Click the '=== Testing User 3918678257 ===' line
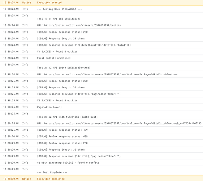 60,9
